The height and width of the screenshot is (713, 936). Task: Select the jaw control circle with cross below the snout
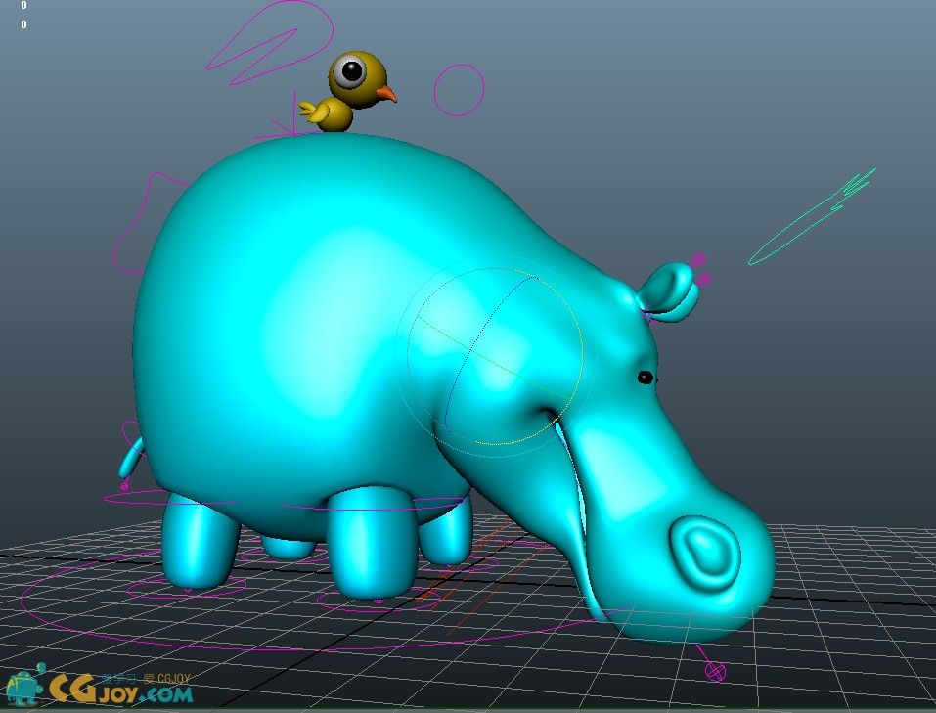click(715, 671)
